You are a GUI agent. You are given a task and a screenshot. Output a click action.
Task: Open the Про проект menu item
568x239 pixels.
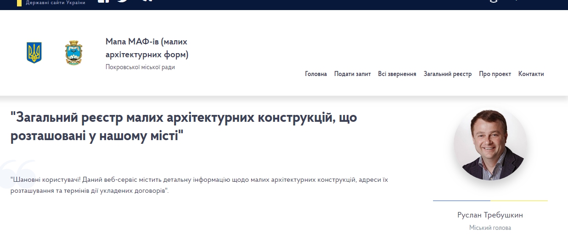coord(495,74)
